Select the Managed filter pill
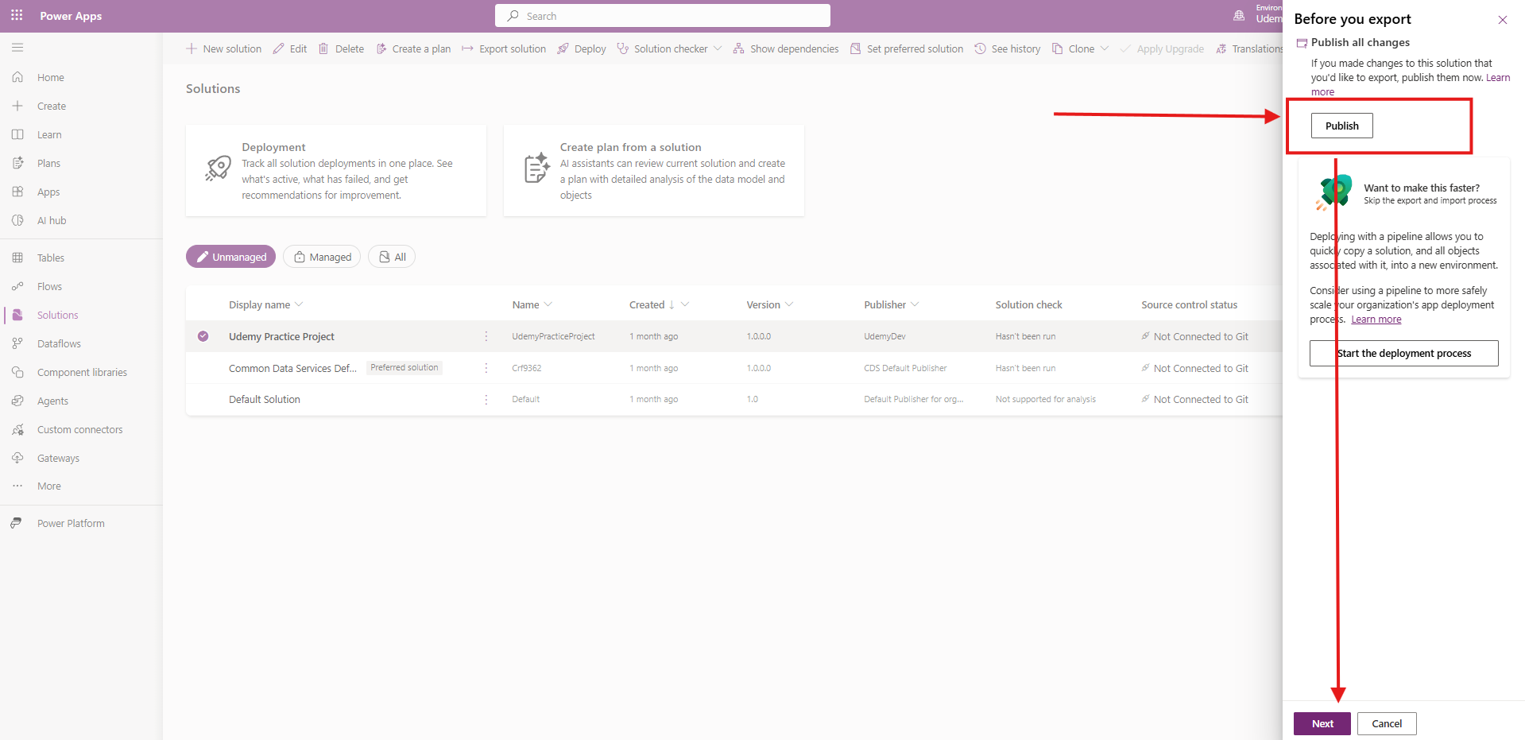This screenshot has height=740, width=1525. pyautogui.click(x=322, y=257)
